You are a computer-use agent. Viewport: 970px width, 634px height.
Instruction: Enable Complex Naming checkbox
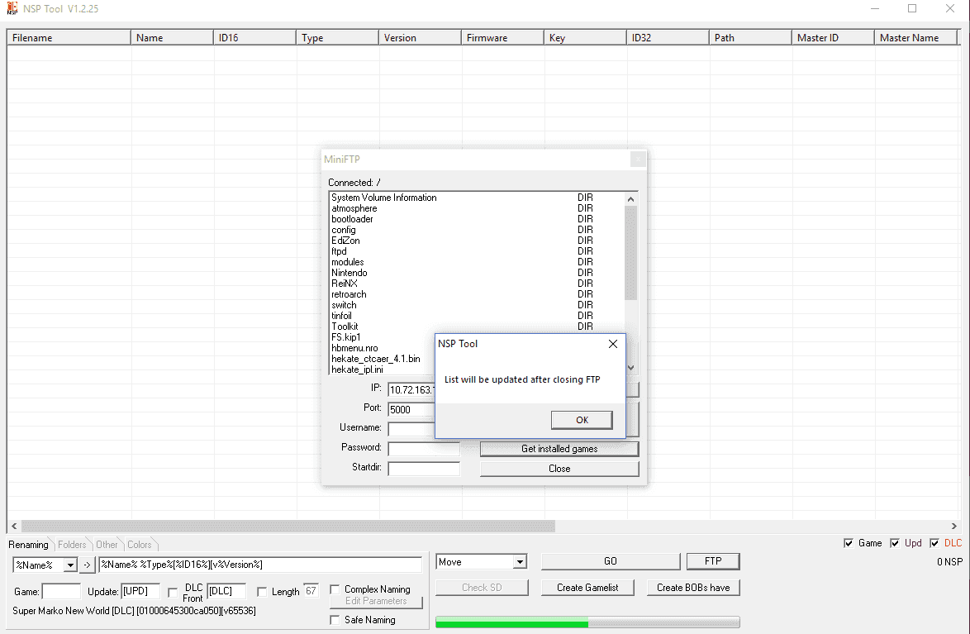click(x=335, y=589)
